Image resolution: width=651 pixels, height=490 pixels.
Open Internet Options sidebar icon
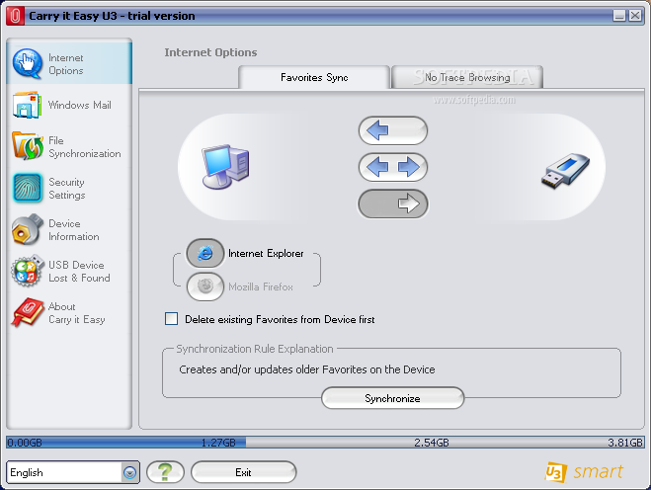[x=28, y=63]
